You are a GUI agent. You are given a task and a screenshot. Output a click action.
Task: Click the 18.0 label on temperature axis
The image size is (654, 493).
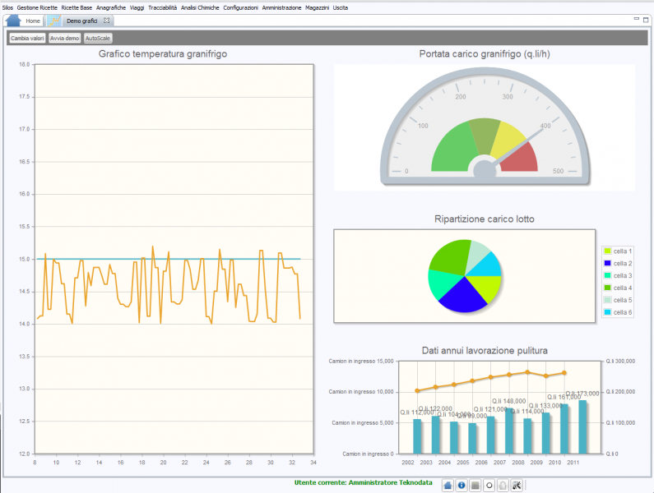(24, 65)
